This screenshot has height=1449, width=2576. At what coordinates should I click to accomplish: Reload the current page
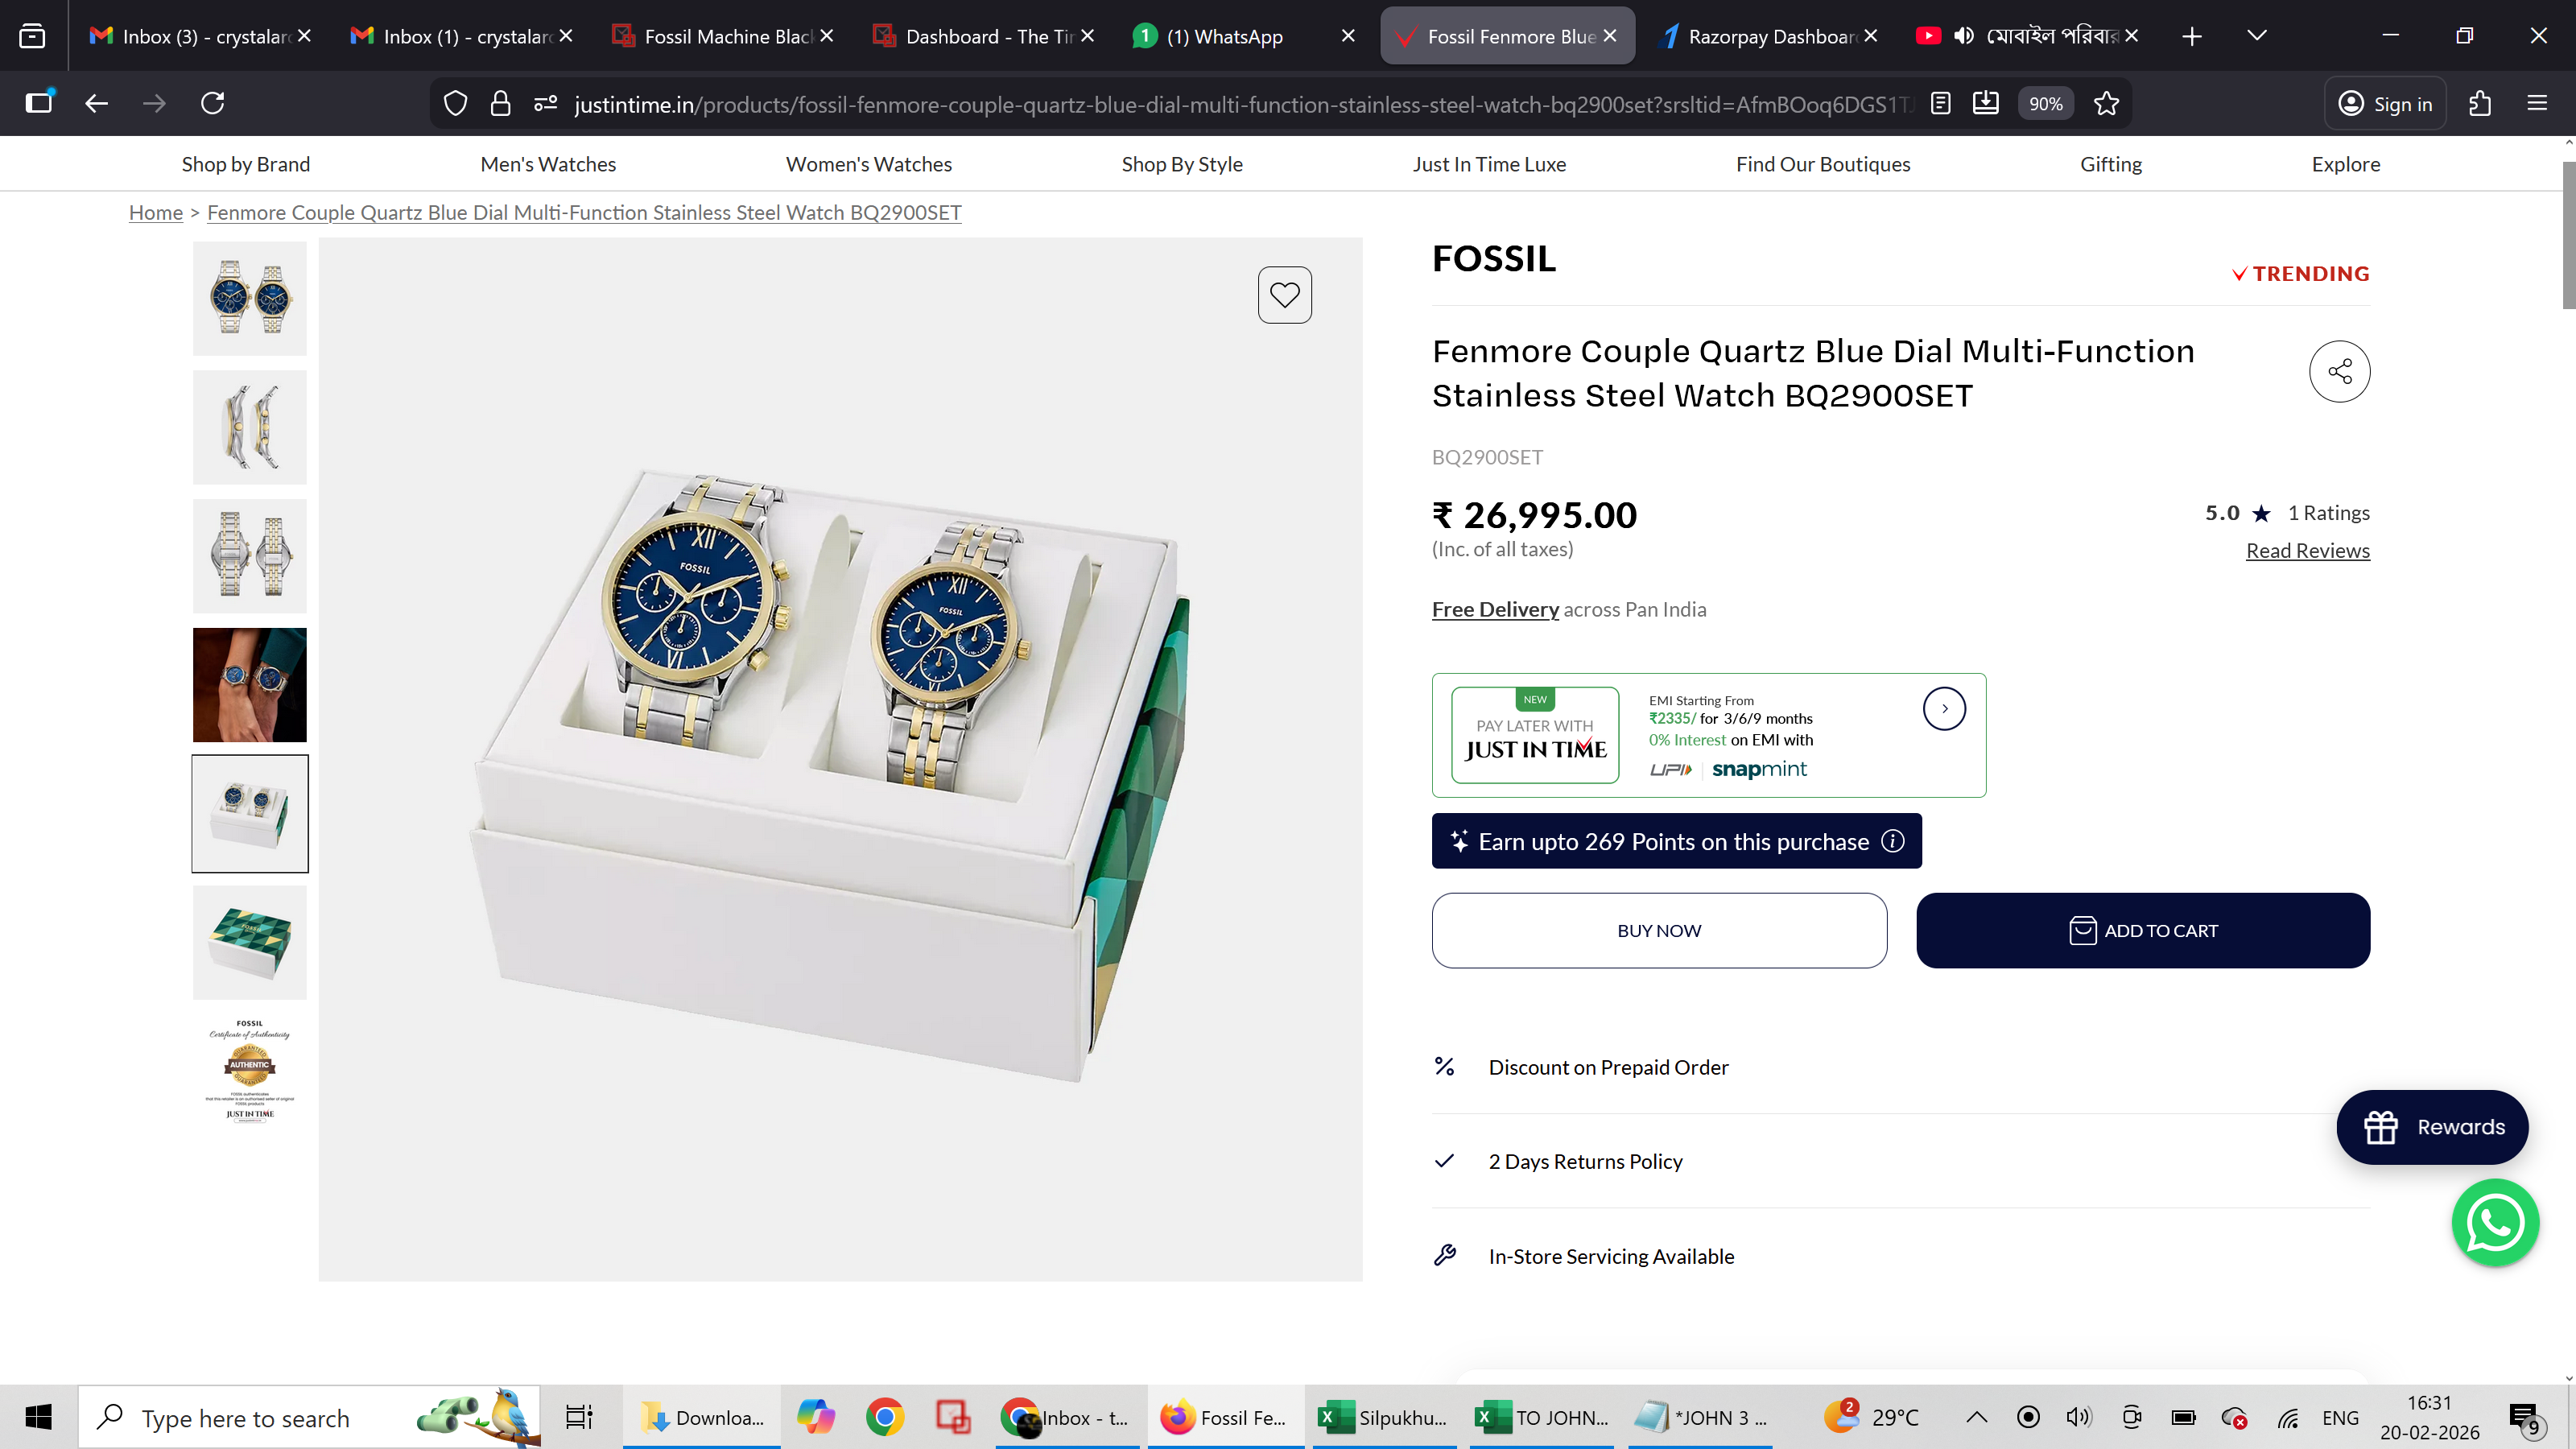coord(212,103)
